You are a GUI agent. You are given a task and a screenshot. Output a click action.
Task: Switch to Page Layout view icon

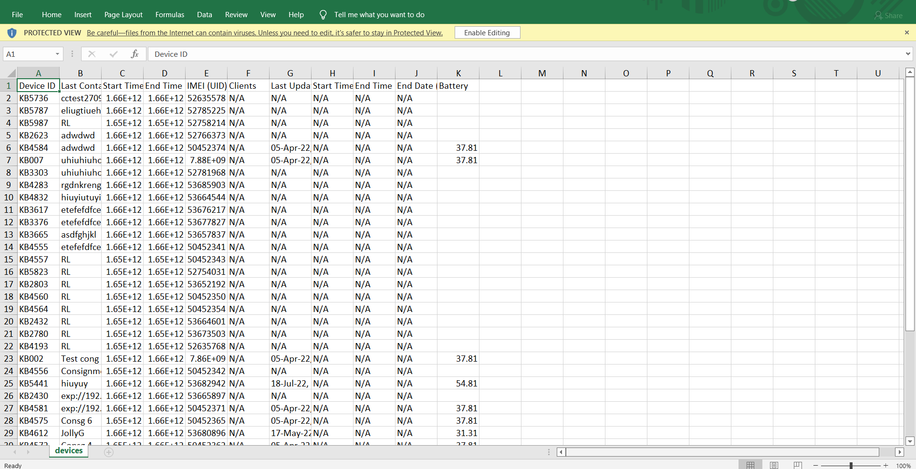click(774, 465)
